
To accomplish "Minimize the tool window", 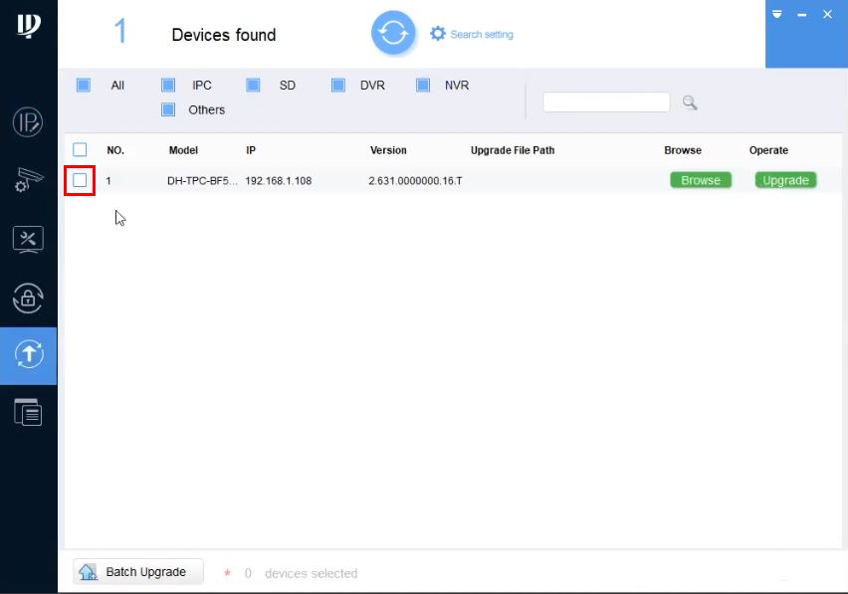I will tap(802, 15).
